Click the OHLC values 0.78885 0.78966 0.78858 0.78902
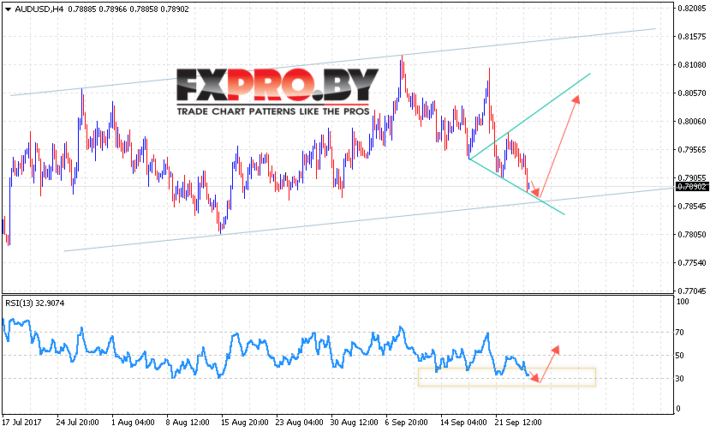The image size is (710, 432). [128, 9]
